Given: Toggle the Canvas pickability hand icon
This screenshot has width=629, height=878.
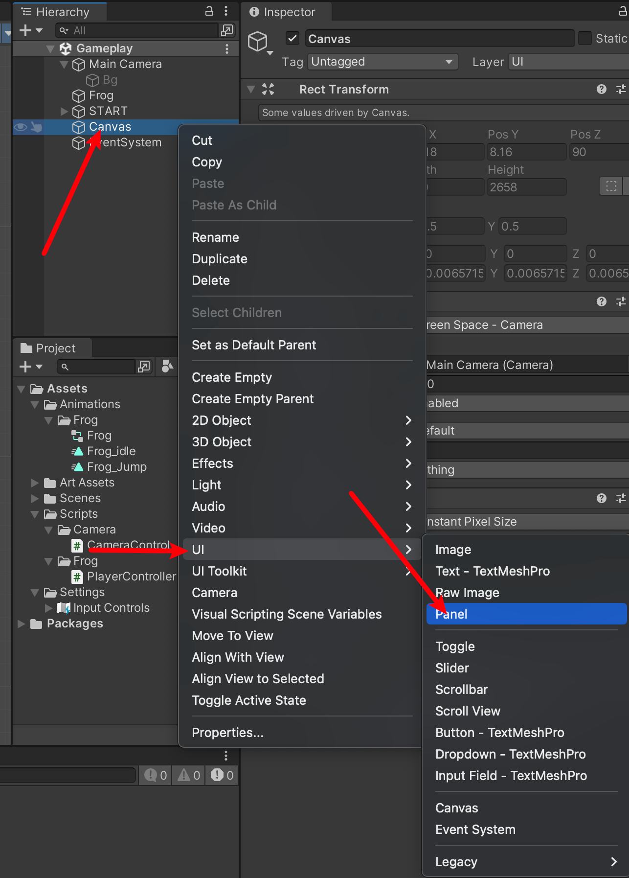Looking at the screenshot, I should (37, 127).
